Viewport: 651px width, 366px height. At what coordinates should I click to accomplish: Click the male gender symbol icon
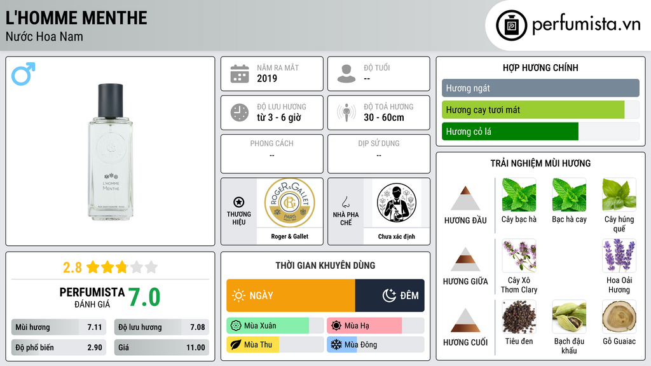coord(24,74)
